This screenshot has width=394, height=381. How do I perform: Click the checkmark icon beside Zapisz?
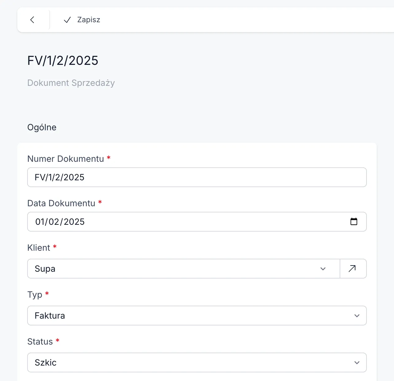point(67,20)
